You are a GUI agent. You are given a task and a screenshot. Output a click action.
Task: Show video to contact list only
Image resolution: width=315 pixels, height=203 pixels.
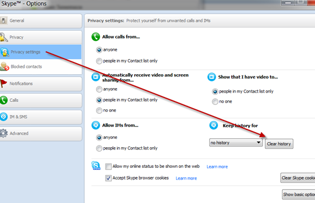click(215, 91)
